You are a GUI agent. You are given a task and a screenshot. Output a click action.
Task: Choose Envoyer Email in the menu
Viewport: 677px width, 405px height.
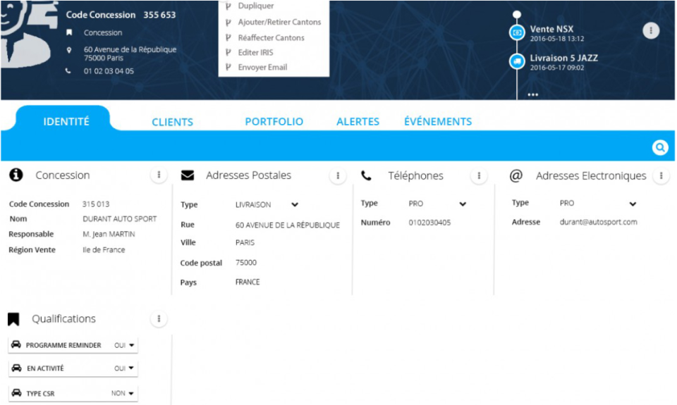[x=262, y=68]
